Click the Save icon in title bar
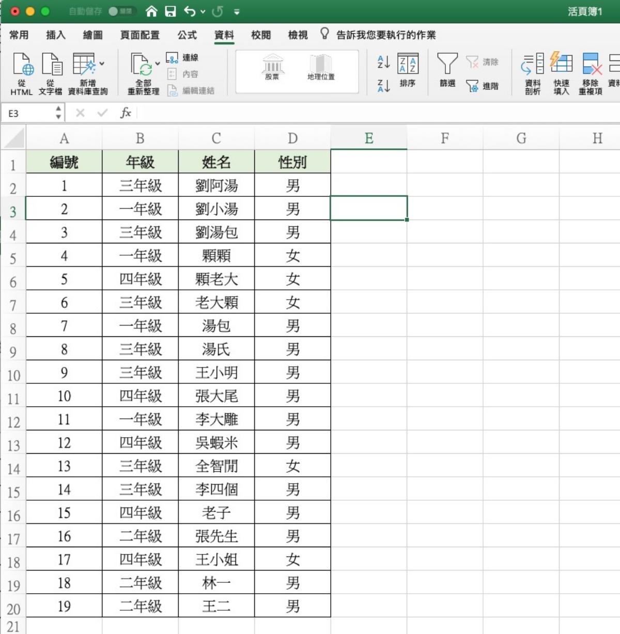The height and width of the screenshot is (634, 620). tap(171, 11)
